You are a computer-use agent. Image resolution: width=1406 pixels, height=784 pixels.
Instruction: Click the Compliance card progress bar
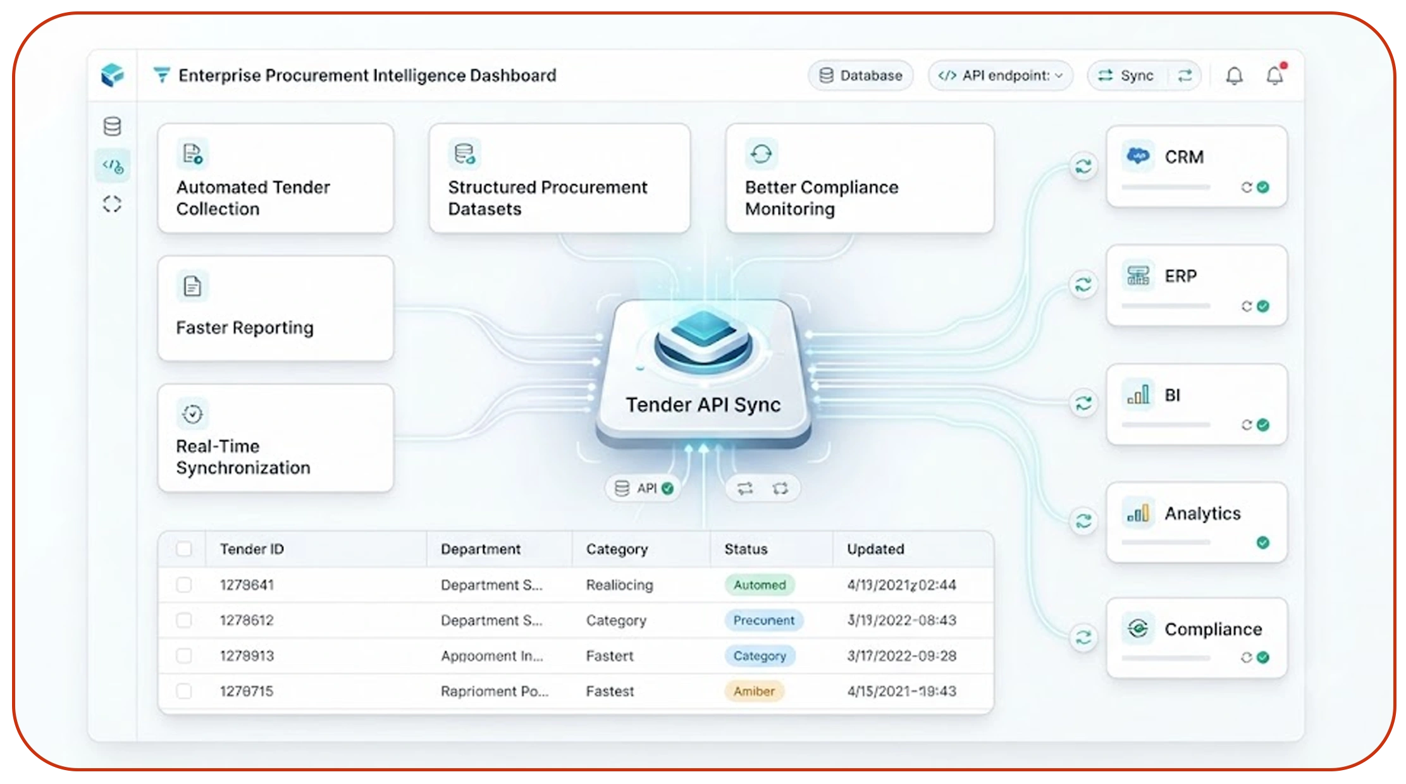point(1166,658)
